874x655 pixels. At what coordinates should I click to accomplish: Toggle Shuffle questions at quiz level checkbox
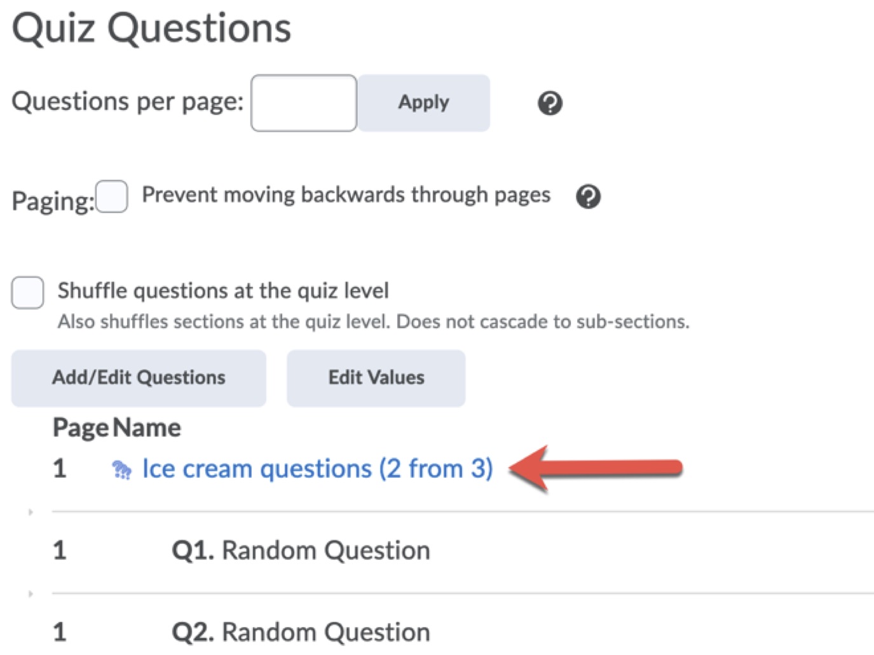point(27,293)
